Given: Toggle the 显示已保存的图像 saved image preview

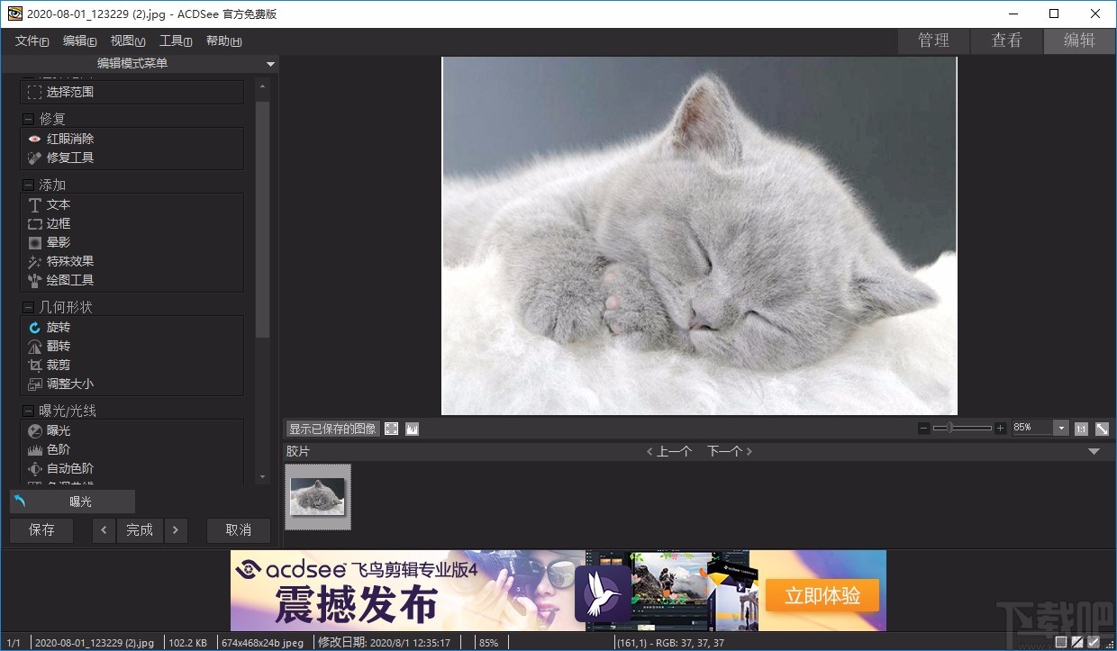Looking at the screenshot, I should [x=332, y=429].
